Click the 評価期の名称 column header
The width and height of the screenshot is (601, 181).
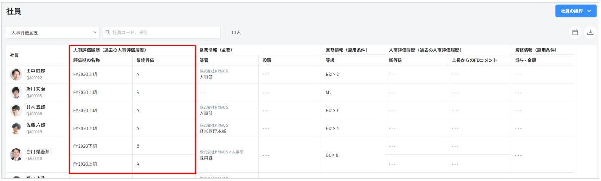(87, 60)
